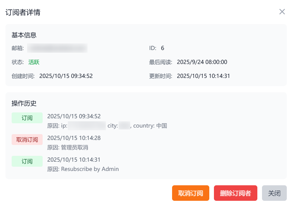Click the orange 取消订阅 button
The width and height of the screenshot is (293, 207).
click(x=191, y=193)
